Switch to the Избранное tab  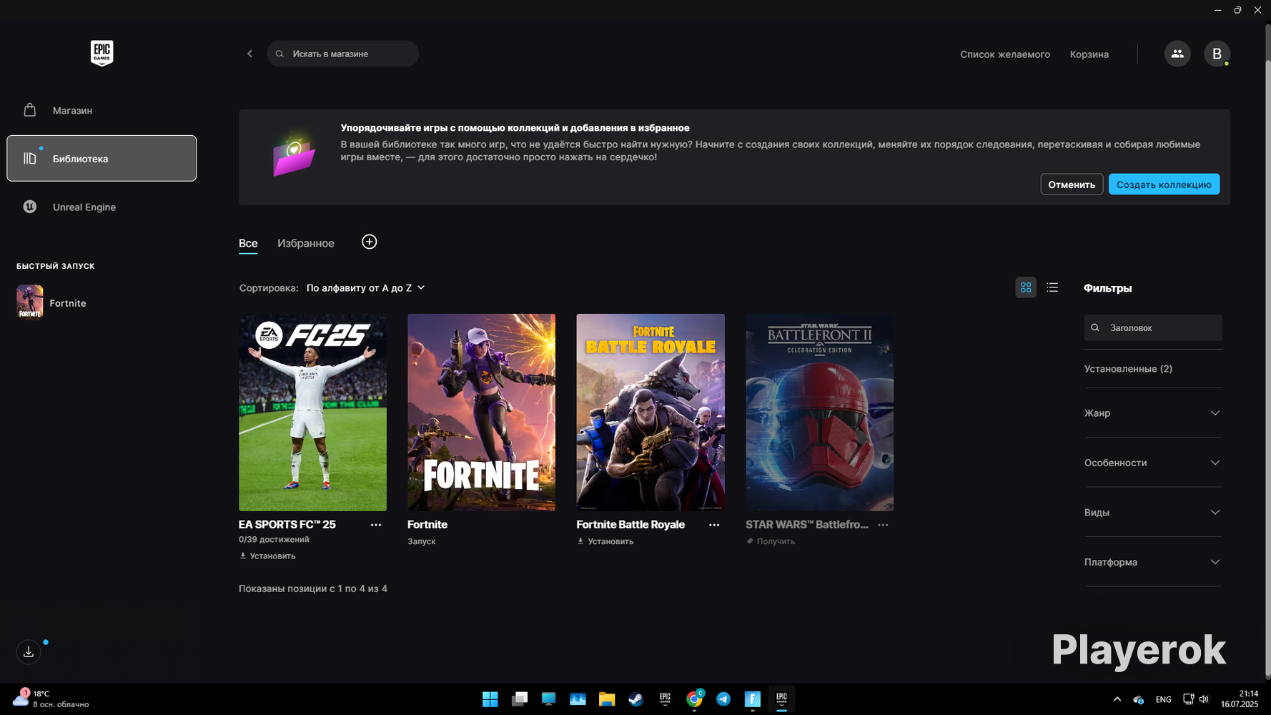click(x=306, y=243)
